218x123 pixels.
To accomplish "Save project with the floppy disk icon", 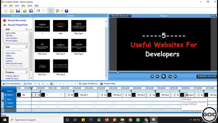I will [18, 11].
